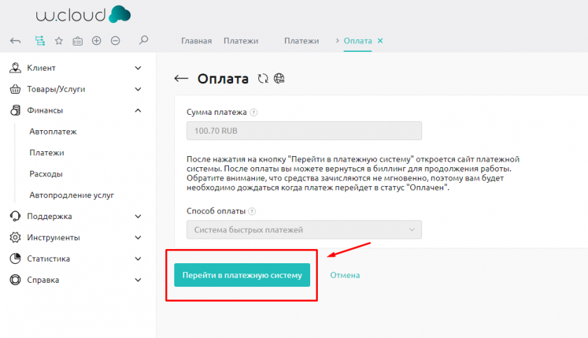This screenshot has width=588, height=338.
Task: Click the tree structure icon in toolbar
Action: point(39,41)
